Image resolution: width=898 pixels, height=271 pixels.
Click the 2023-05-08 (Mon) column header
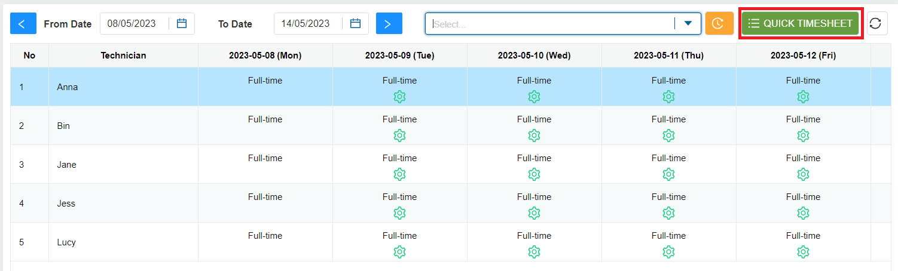pyautogui.click(x=265, y=56)
